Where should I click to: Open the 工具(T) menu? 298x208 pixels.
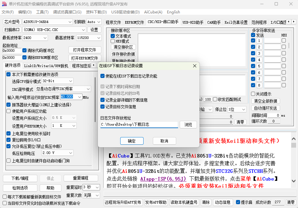[x=42, y=12]
